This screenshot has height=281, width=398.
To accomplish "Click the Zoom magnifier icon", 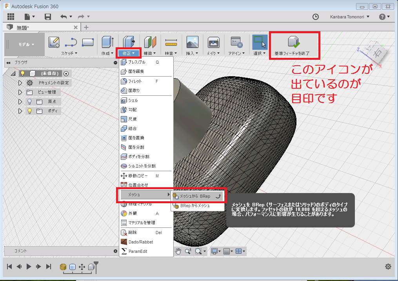I will pos(188,251).
